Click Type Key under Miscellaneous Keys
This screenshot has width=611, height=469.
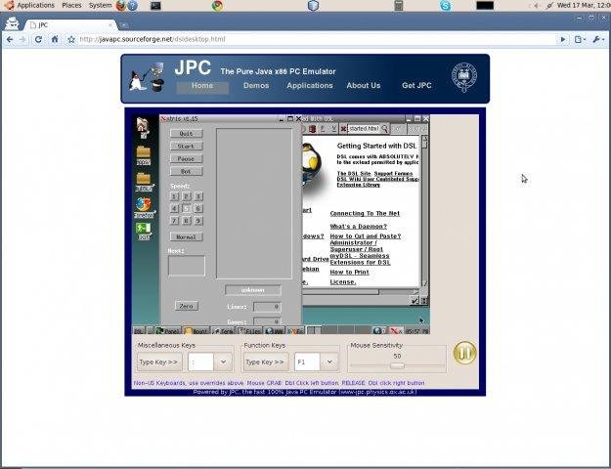[x=159, y=362]
